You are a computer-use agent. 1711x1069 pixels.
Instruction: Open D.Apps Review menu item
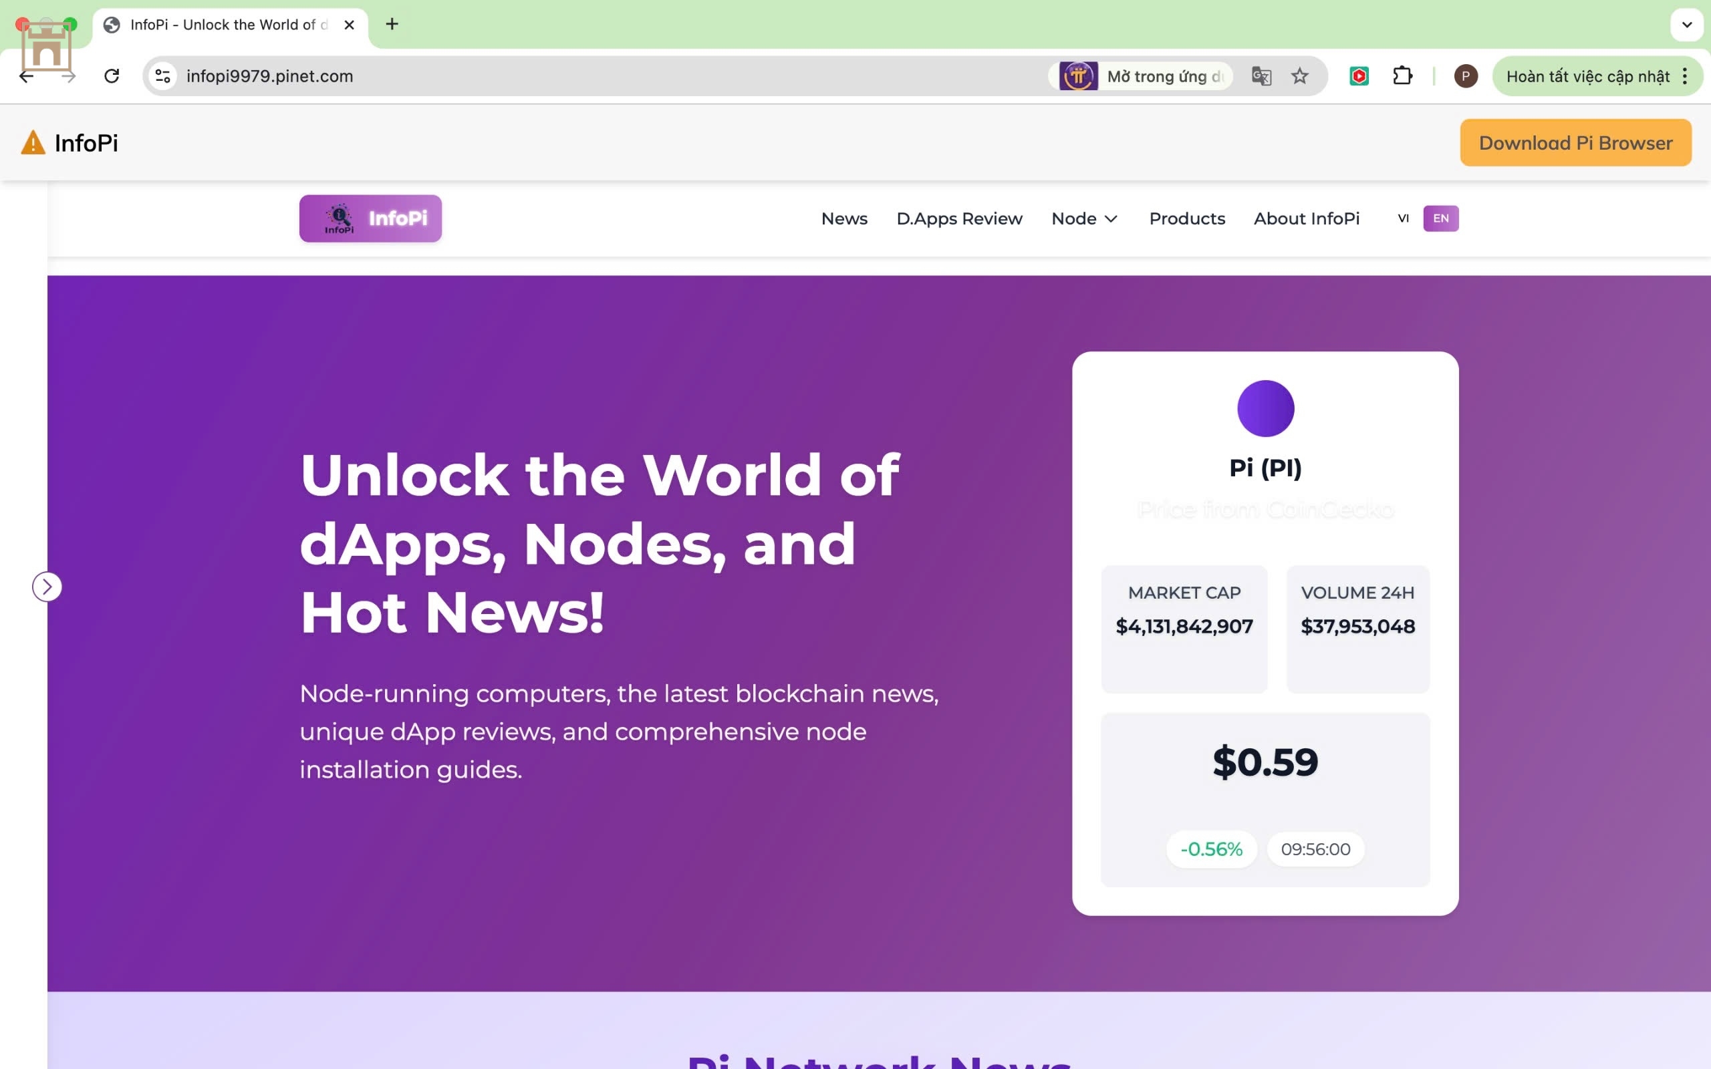click(958, 218)
